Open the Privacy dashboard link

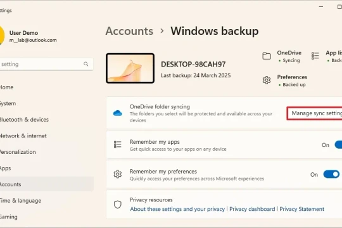252,209
